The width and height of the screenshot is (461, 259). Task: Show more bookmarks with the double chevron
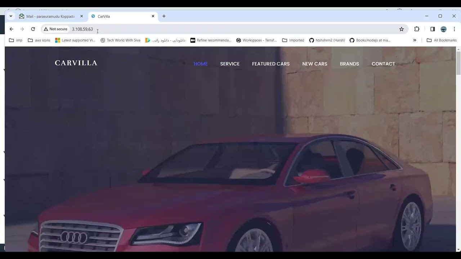tap(415, 40)
